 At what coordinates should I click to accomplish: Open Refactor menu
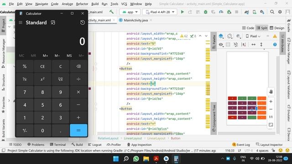pos(82,4)
